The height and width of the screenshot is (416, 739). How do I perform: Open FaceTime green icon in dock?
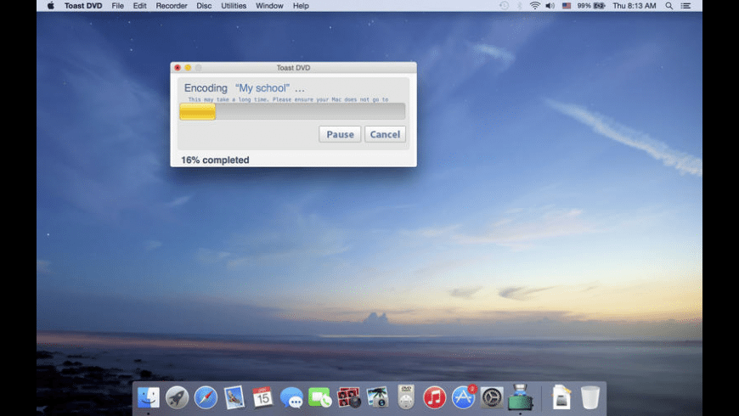click(x=320, y=397)
